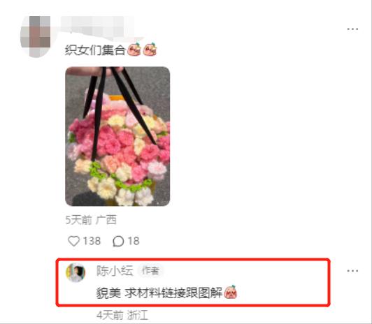Click the first peach emoji after 织女们集合
This screenshot has height=324, width=372.
click(x=134, y=50)
